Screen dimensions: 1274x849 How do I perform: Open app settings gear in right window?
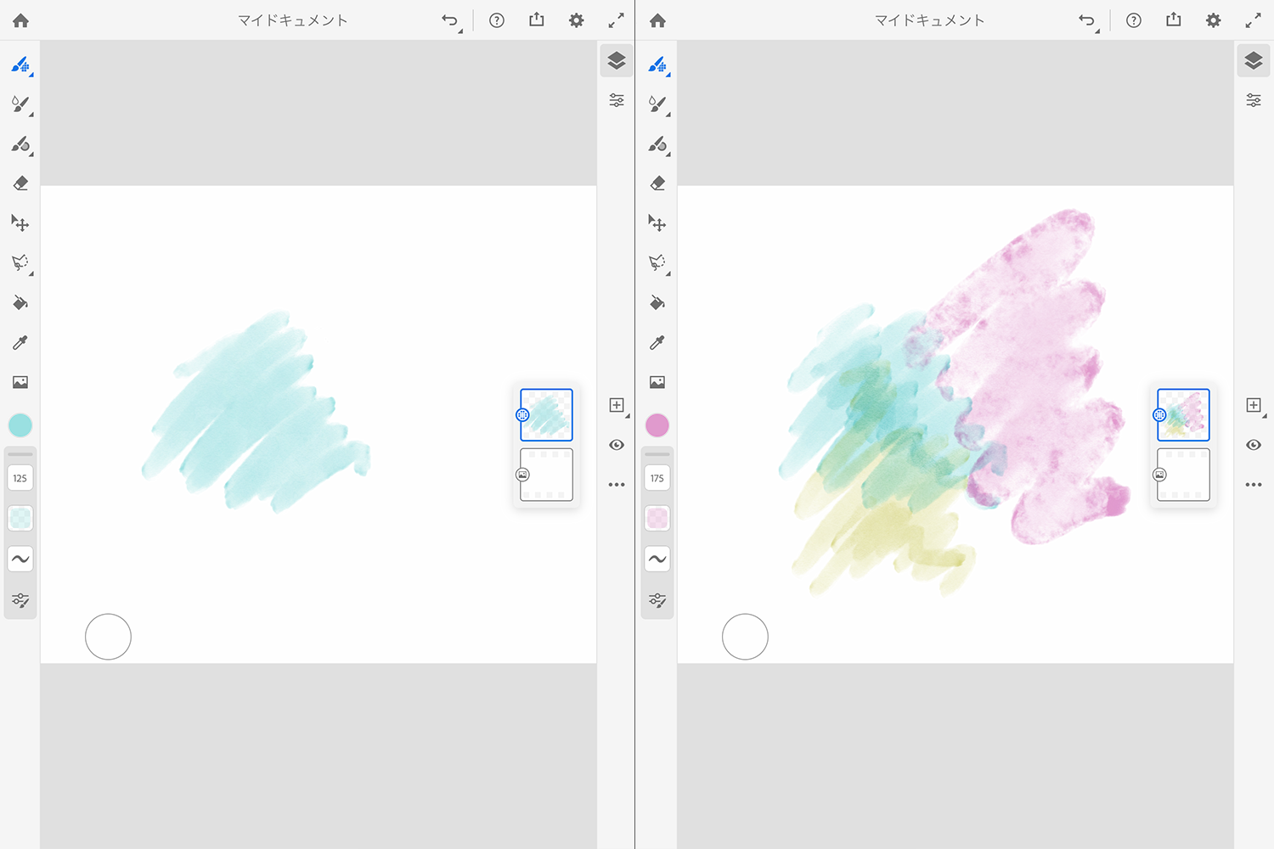1214,20
